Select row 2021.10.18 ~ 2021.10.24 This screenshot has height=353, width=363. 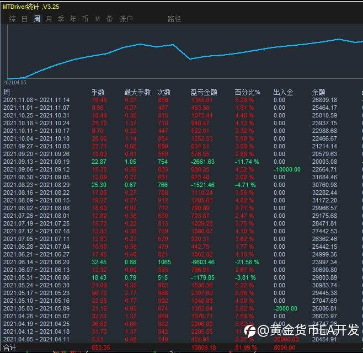(181, 123)
